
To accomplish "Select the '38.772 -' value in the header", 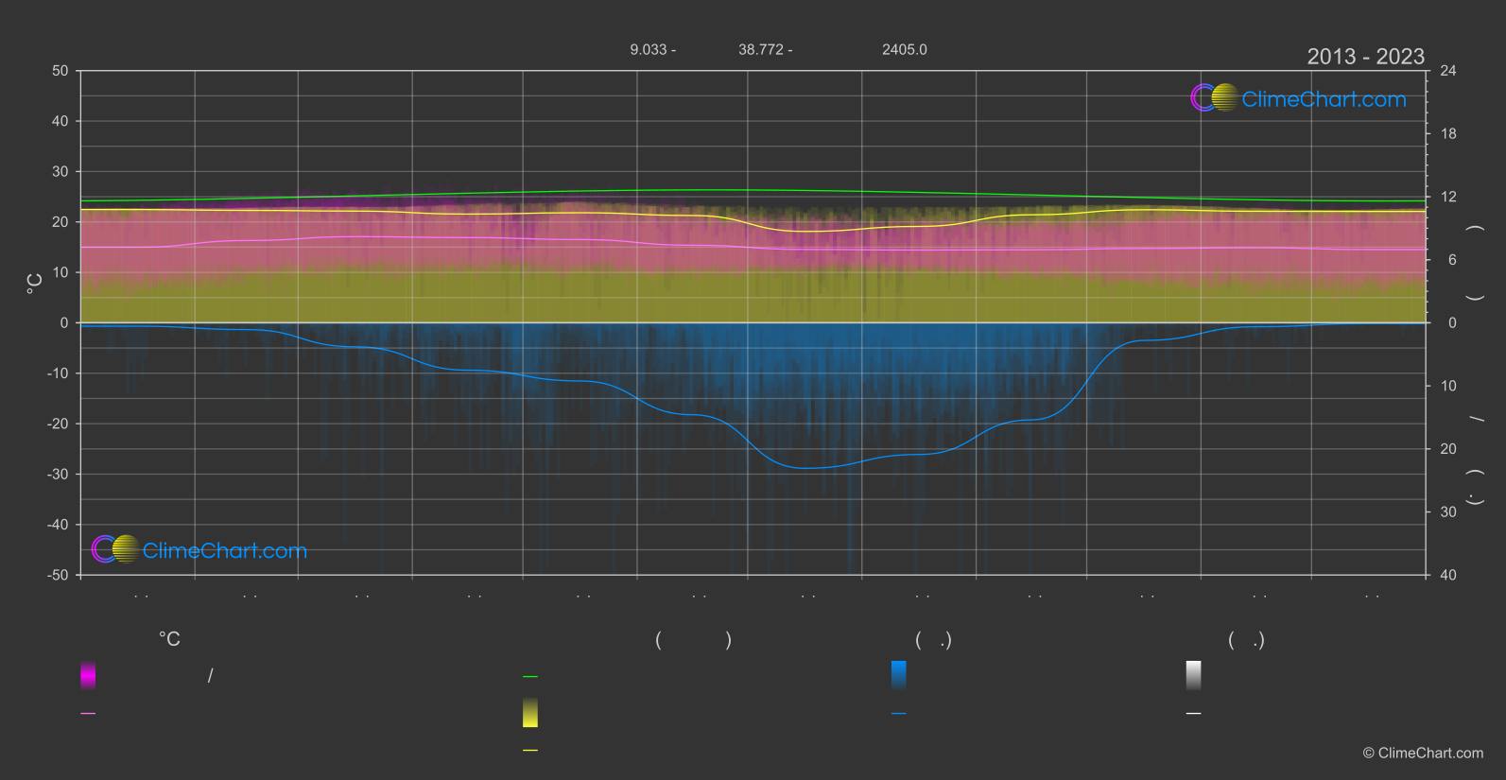I will pos(766,49).
